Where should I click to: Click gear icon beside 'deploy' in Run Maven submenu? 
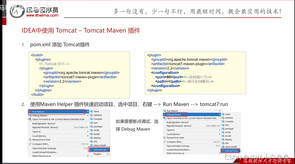[x=91, y=138]
